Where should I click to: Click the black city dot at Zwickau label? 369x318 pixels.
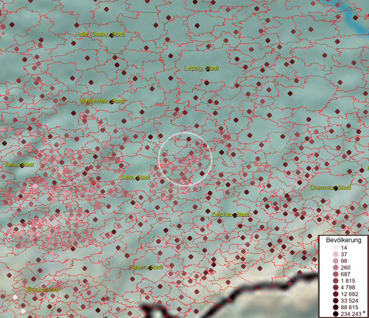235,215
